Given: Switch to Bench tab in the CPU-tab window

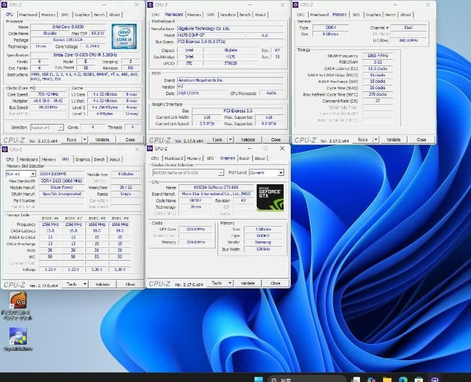Looking at the screenshot, I should [99, 15].
